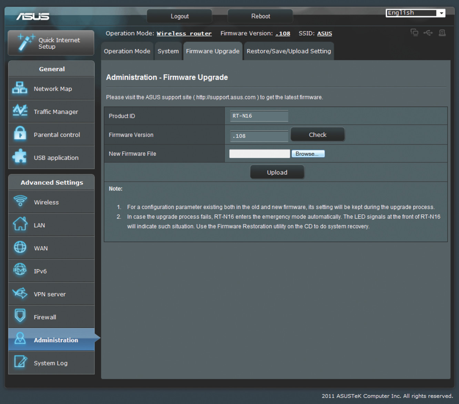Open the Restore/Save/Upload Setting tab
The width and height of the screenshot is (459, 404).
point(288,51)
